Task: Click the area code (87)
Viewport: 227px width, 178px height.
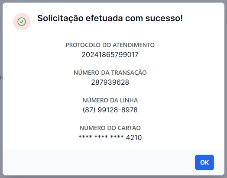Action: click(89, 110)
